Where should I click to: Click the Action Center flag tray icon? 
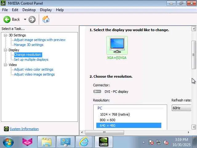click(151, 142)
